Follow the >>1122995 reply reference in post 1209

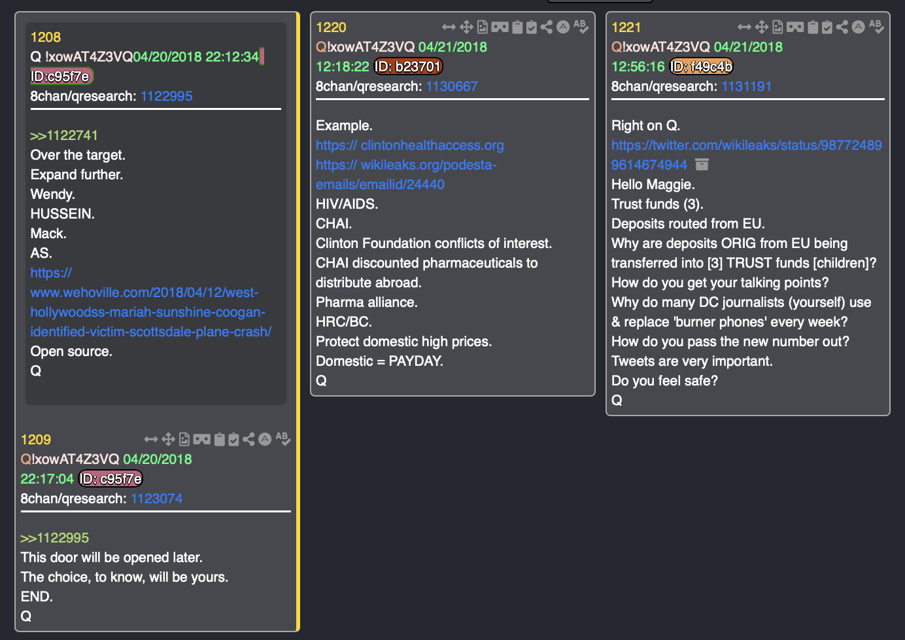coord(54,538)
